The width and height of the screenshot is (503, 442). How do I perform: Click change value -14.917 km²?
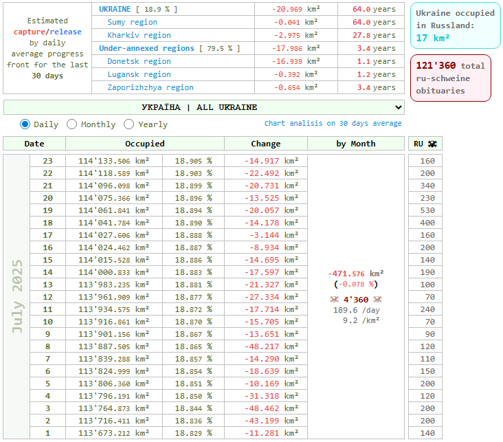point(271,161)
